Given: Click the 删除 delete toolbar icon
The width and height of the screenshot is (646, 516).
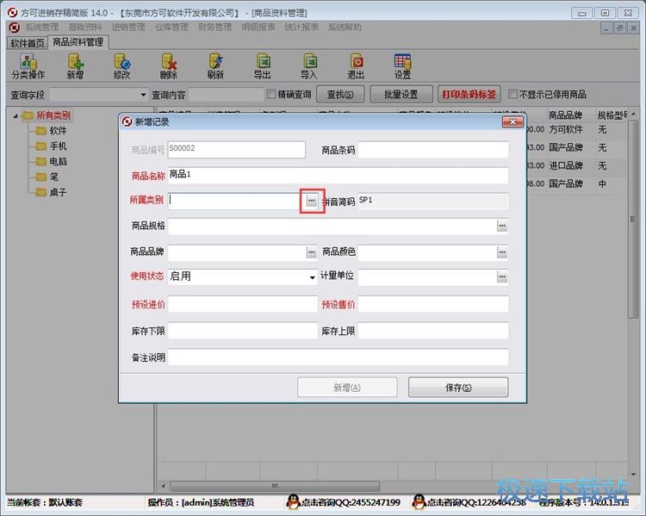Looking at the screenshot, I should [x=169, y=66].
